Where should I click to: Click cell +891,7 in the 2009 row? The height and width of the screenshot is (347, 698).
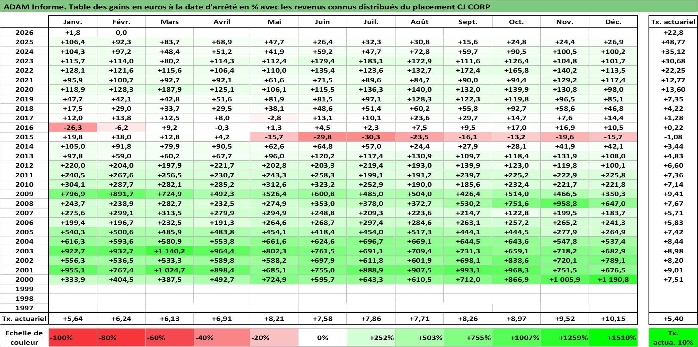[121, 194]
